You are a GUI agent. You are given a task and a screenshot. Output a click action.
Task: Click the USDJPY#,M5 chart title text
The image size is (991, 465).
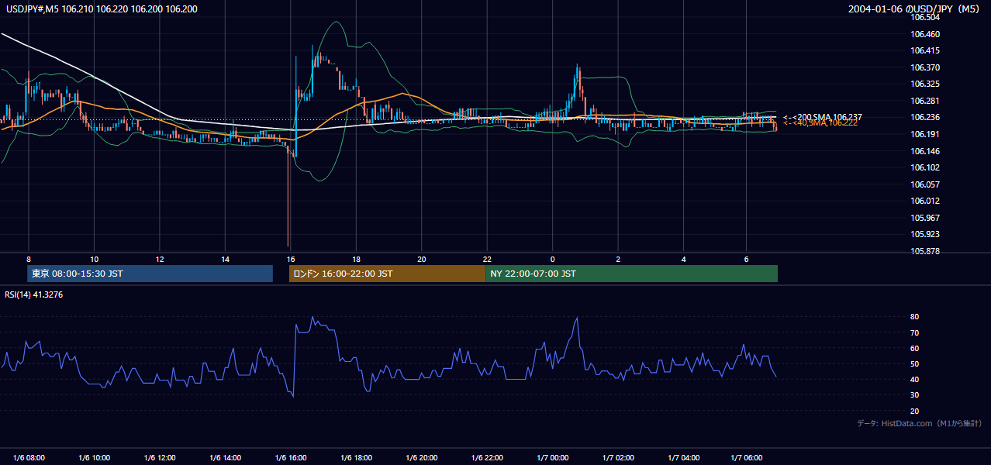(100, 9)
